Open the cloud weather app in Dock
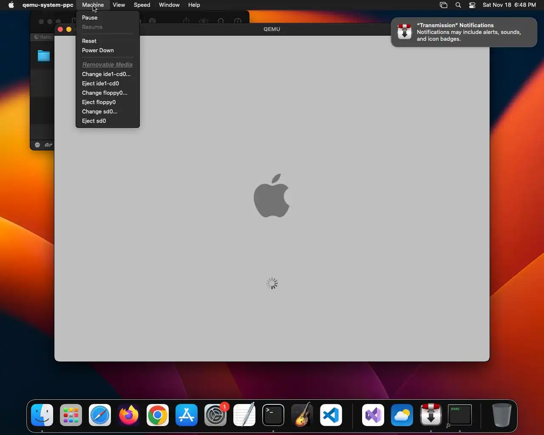544x435 pixels. click(402, 415)
